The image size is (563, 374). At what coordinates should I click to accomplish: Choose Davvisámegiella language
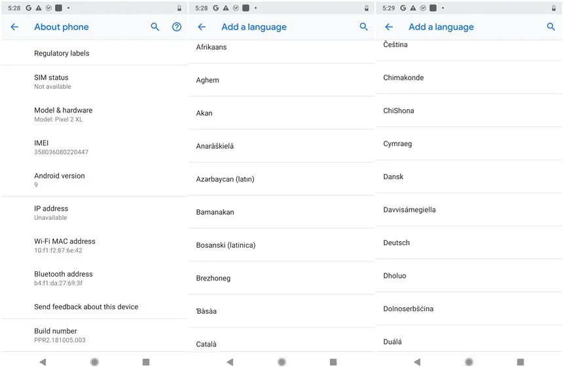point(469,209)
